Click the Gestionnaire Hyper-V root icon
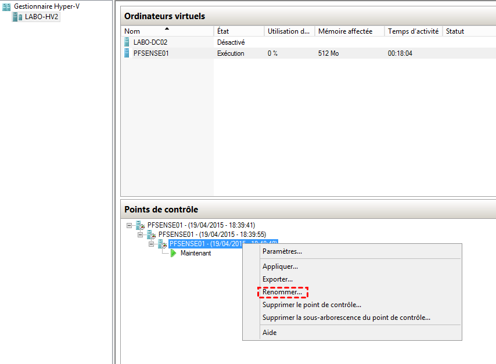The width and height of the screenshot is (496, 364). click(x=6, y=6)
